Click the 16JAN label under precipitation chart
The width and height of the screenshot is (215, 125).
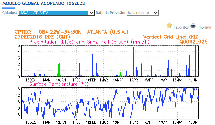tap(61, 80)
